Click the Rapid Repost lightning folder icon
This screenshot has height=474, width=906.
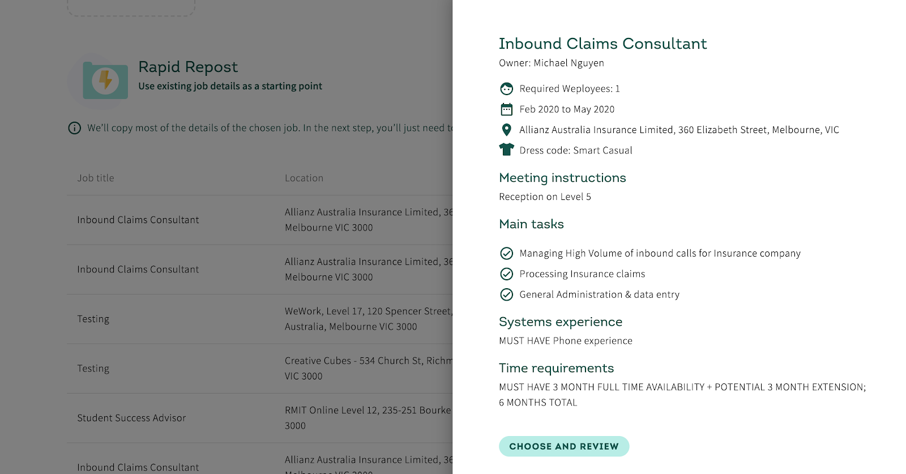point(105,80)
